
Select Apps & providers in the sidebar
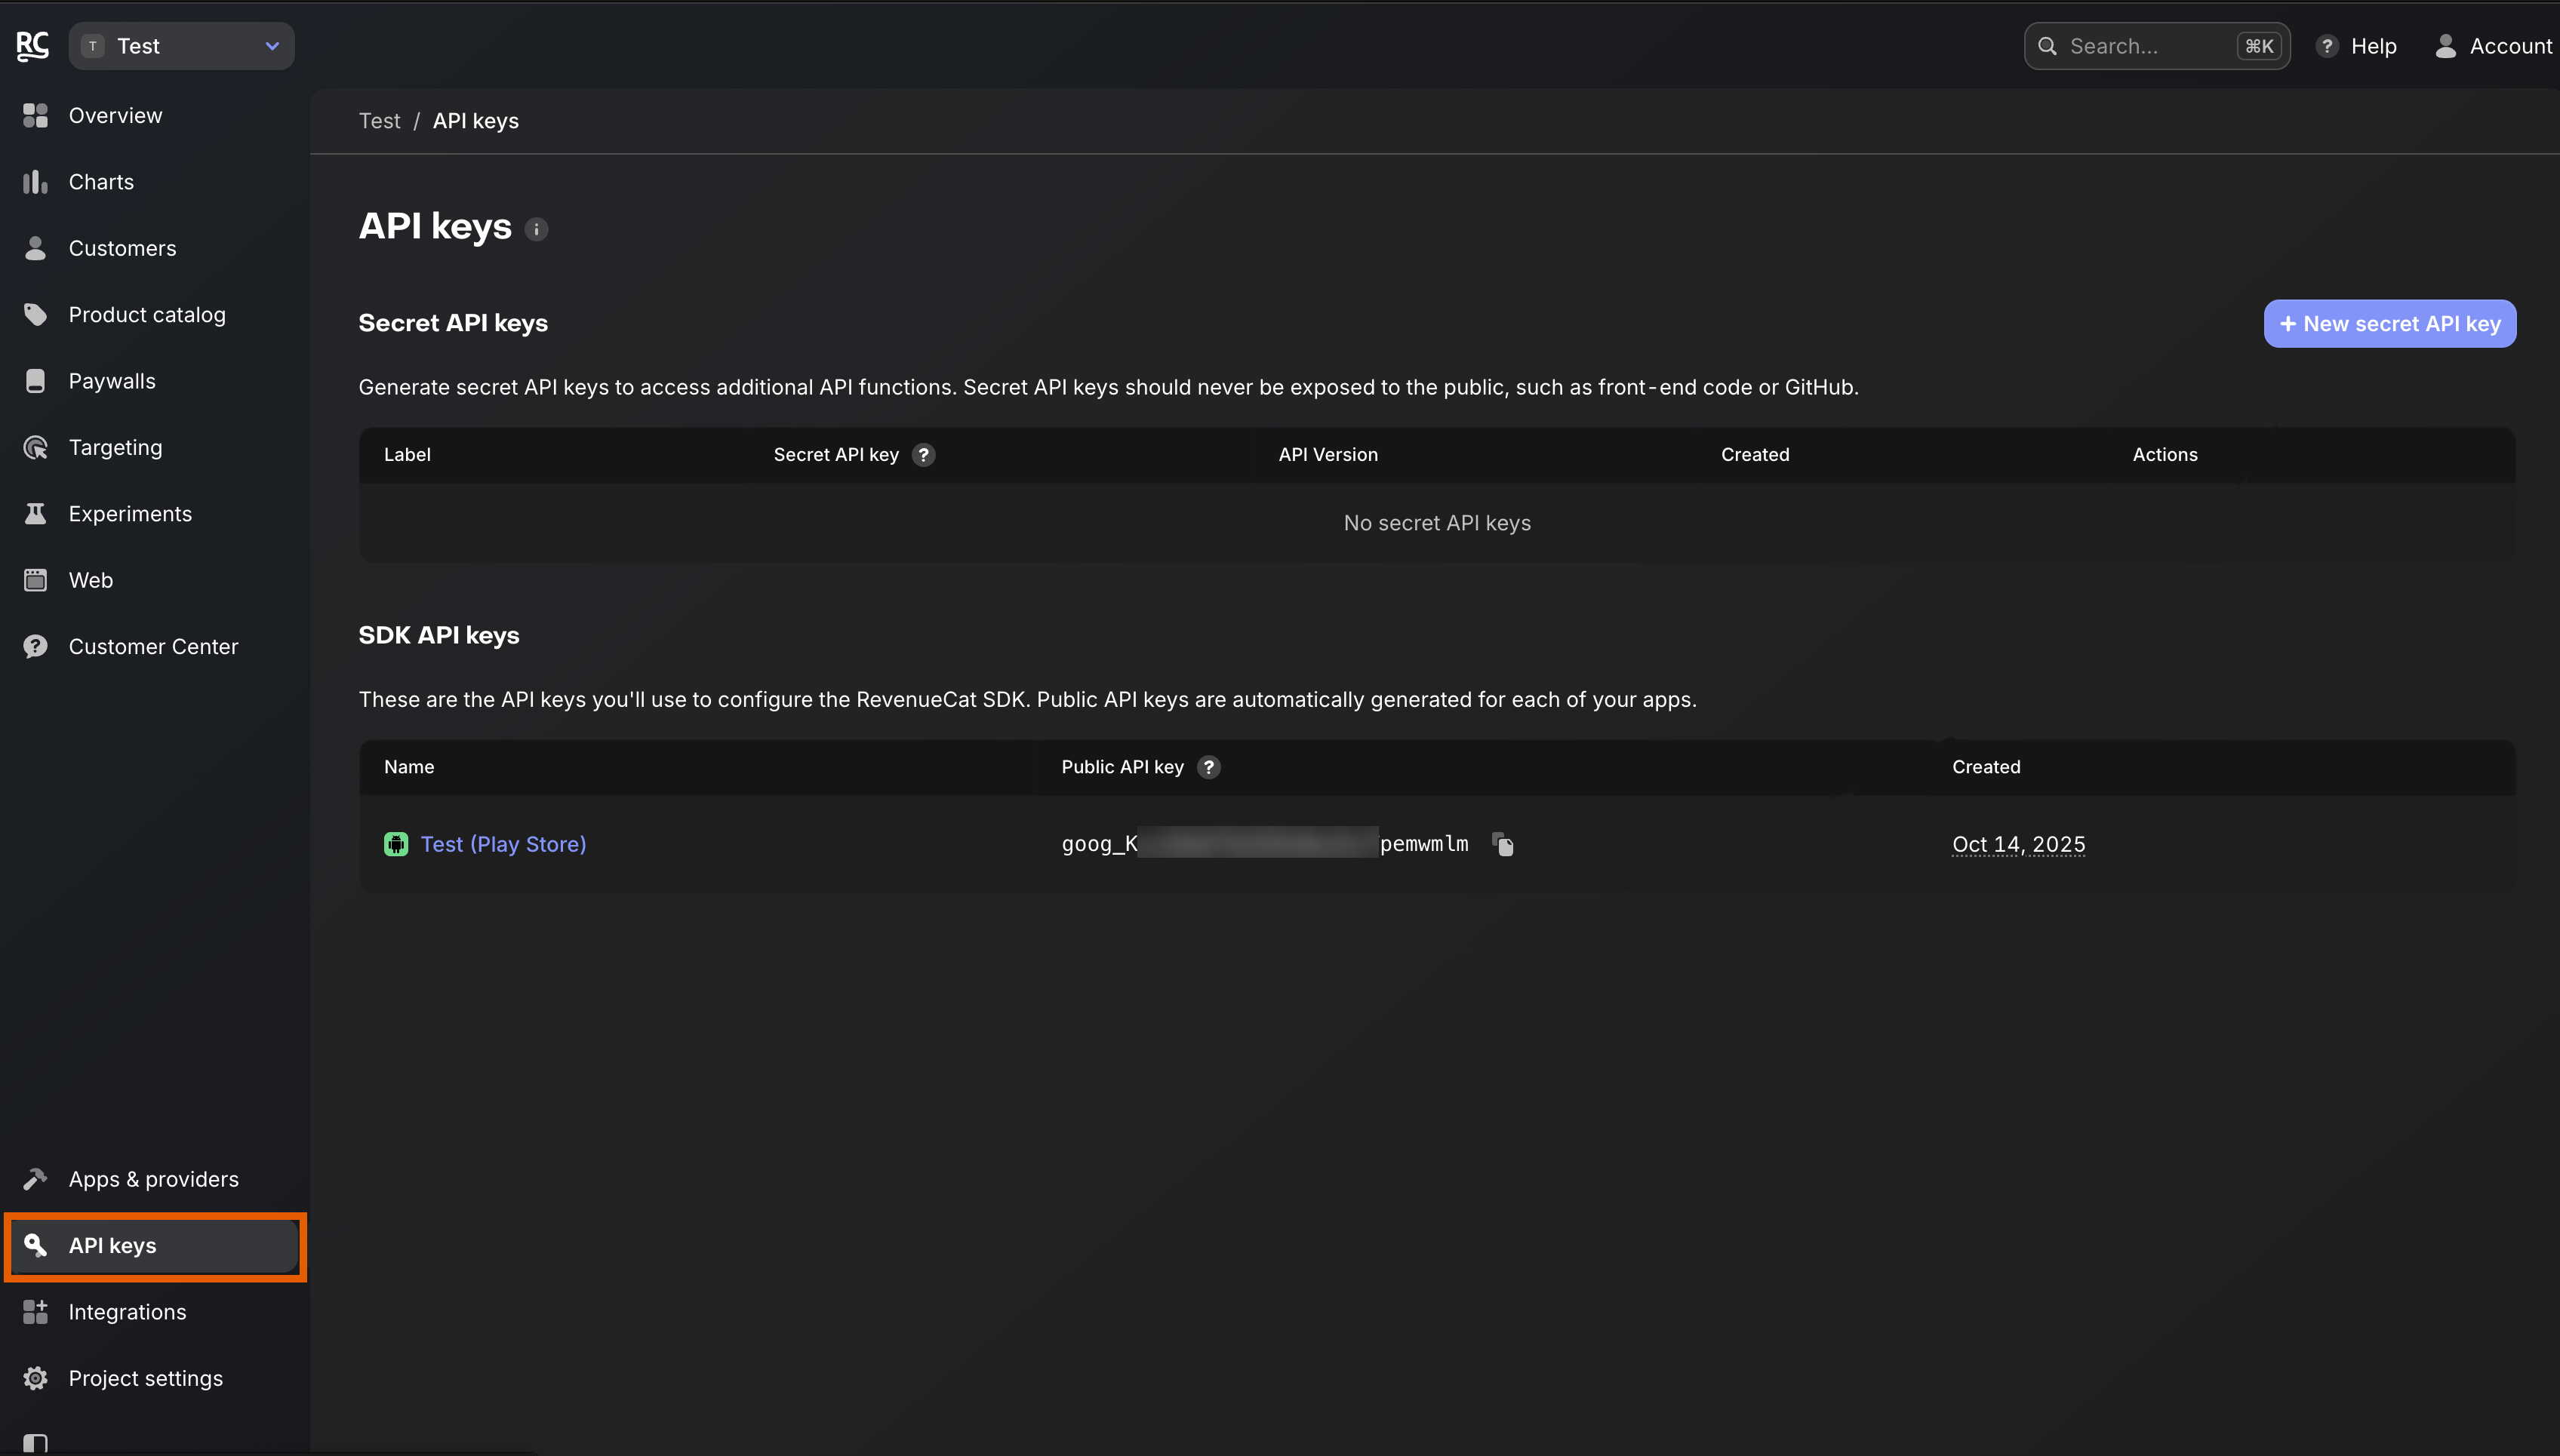[153, 1179]
